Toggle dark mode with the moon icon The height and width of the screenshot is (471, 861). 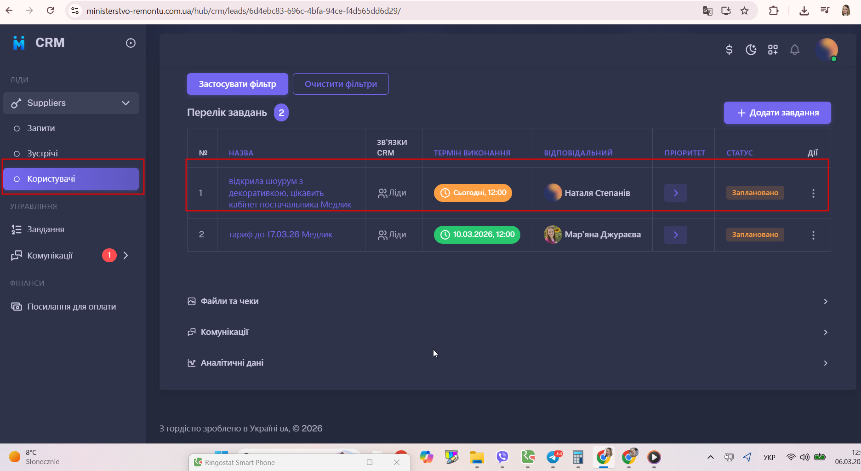[751, 50]
